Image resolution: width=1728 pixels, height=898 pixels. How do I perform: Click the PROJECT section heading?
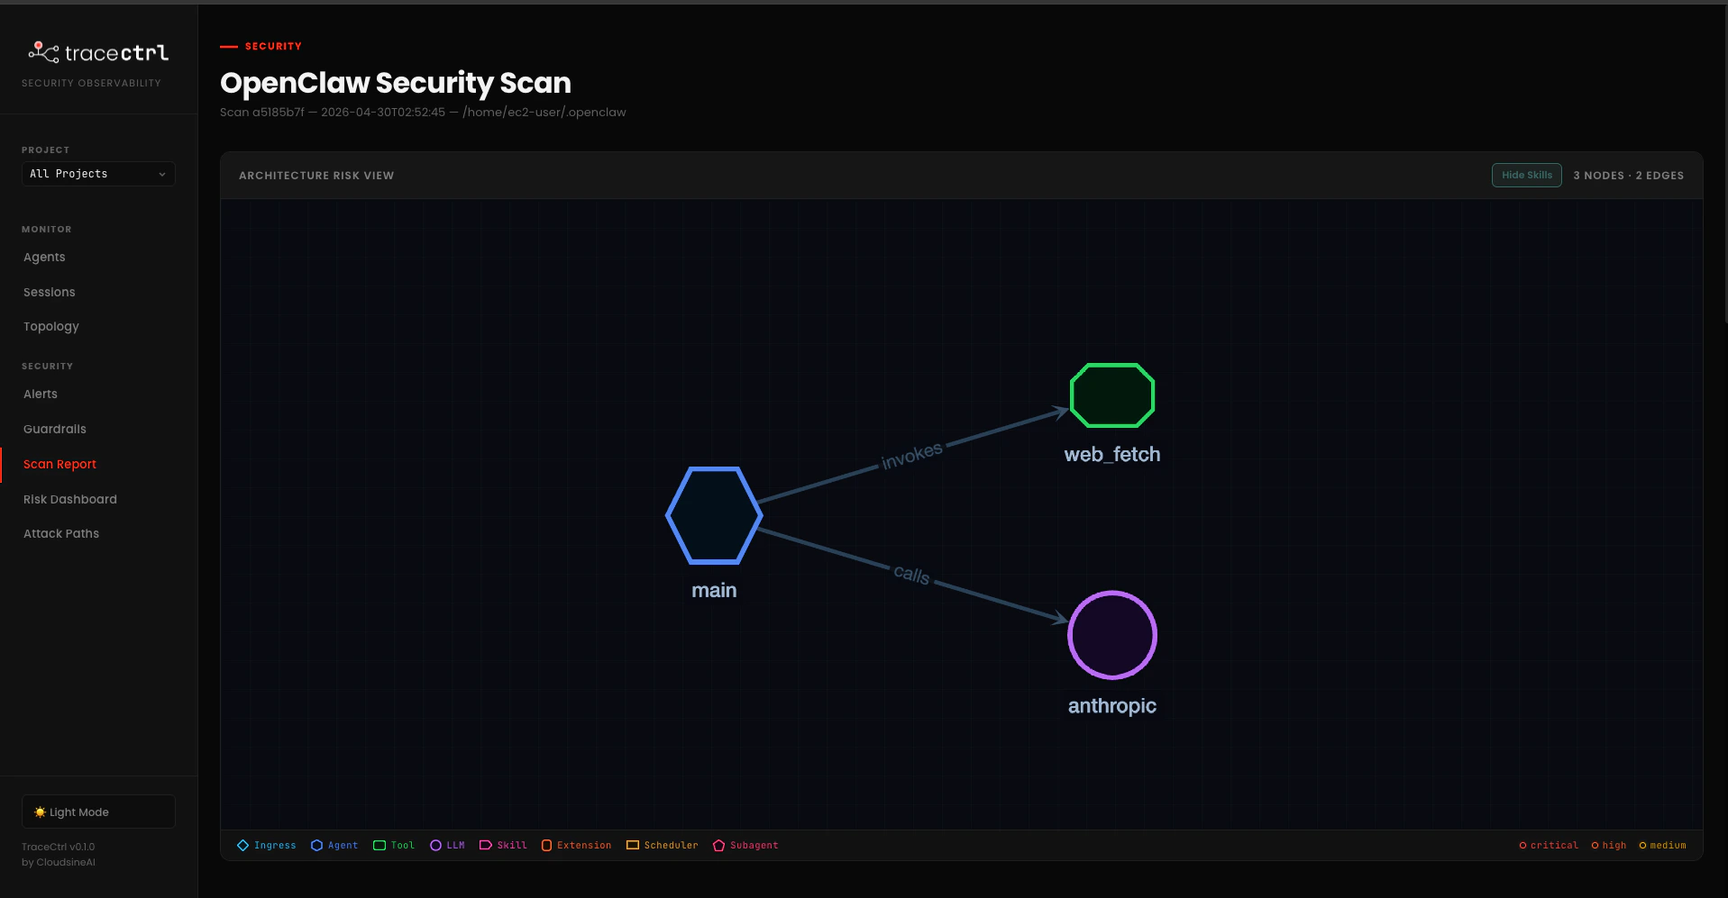click(45, 150)
